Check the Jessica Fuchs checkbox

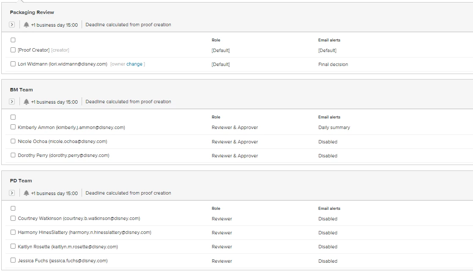tap(13, 261)
